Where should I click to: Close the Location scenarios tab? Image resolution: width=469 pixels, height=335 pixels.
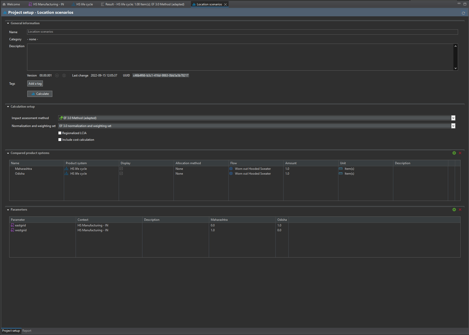[x=225, y=4]
